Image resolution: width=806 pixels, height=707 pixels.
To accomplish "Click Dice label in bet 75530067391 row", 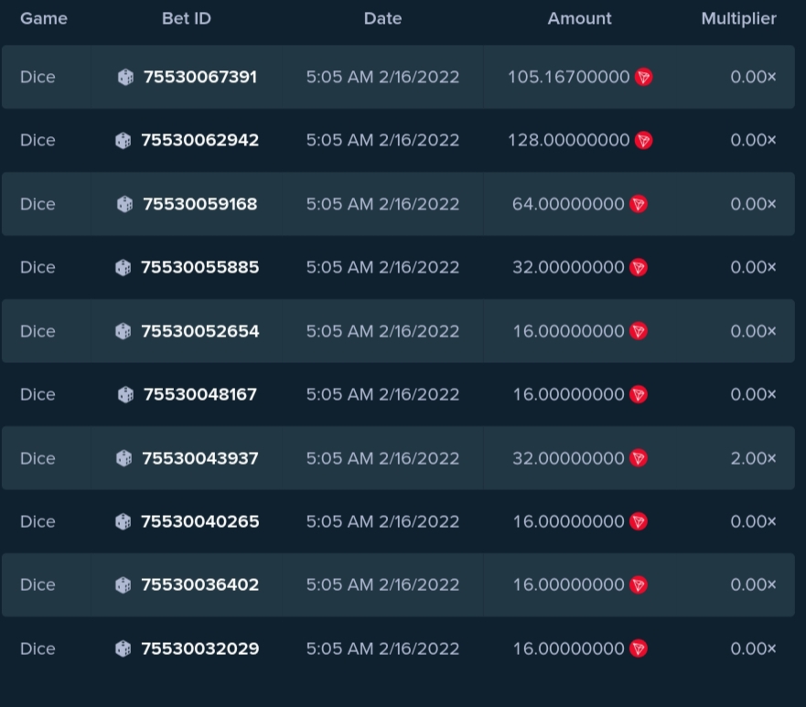I will 38,77.
